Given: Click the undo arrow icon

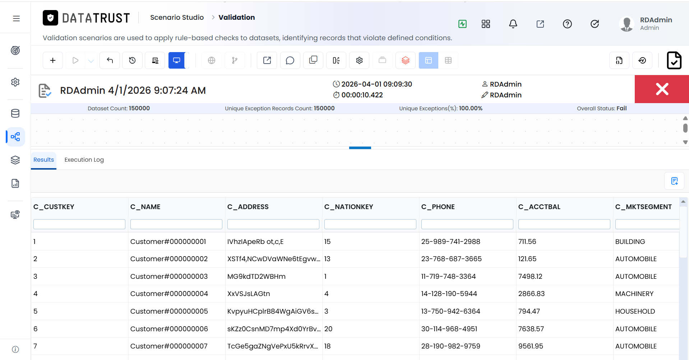Looking at the screenshot, I should point(110,60).
